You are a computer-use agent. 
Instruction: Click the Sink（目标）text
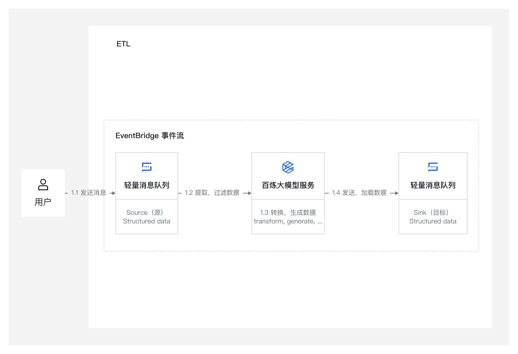coord(431,213)
